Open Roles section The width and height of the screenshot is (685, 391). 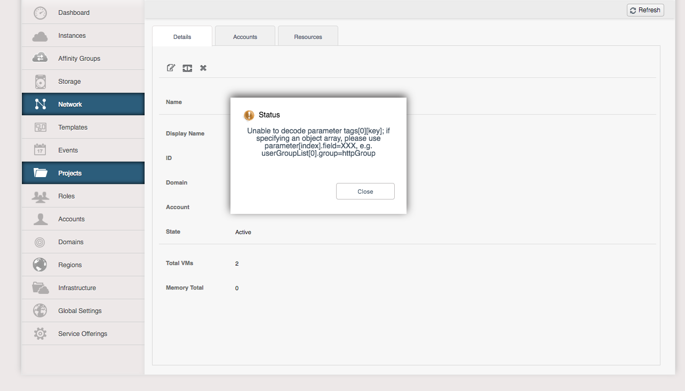[83, 196]
